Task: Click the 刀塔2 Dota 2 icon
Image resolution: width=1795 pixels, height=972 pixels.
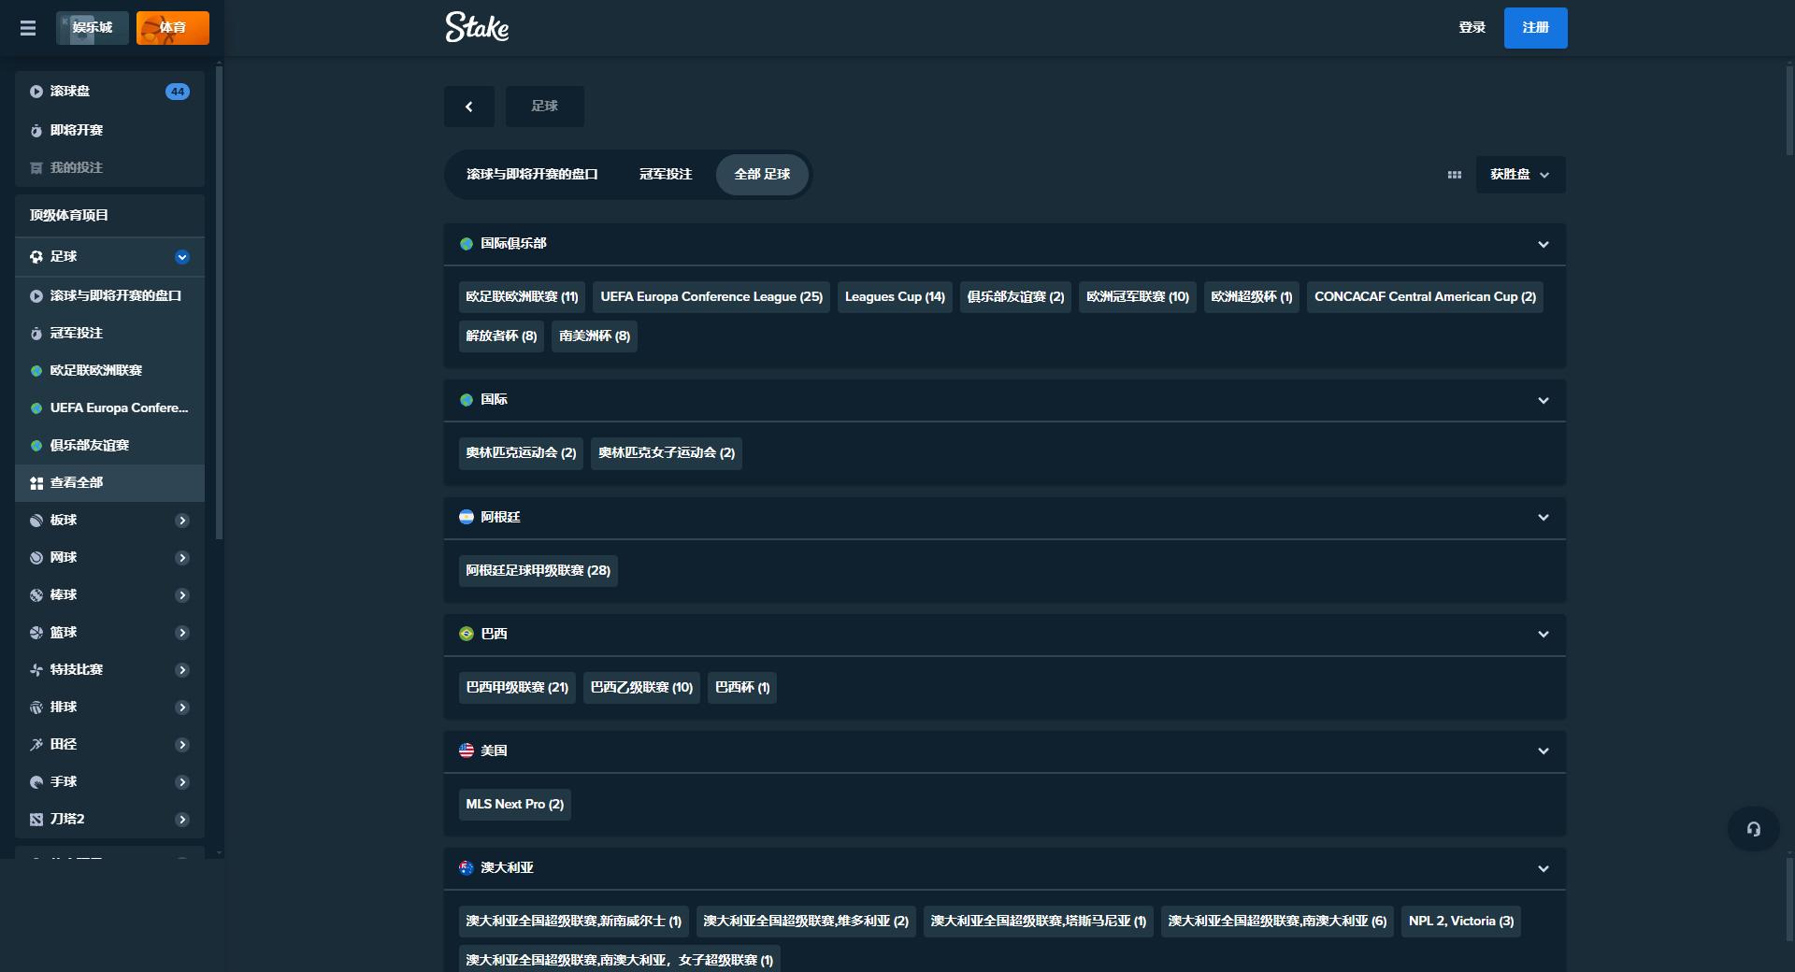Action: coord(36,820)
